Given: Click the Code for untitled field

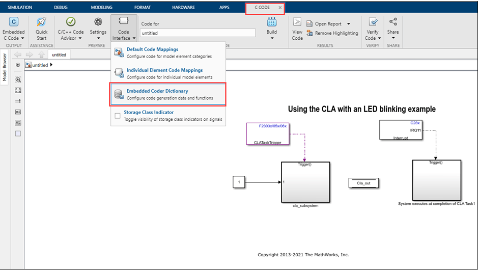Looking at the screenshot, I should point(198,33).
